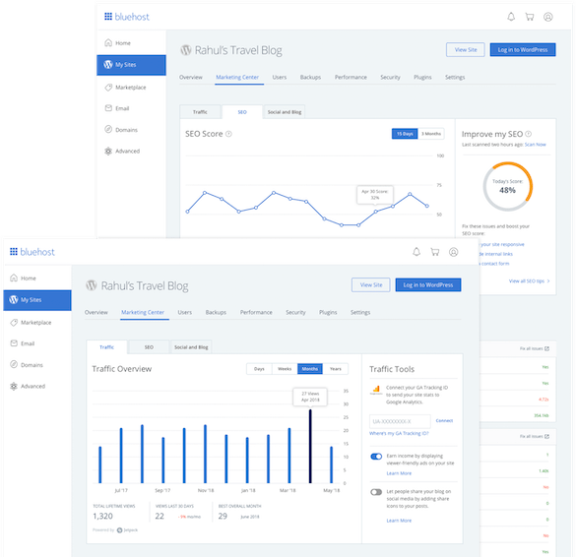Click lower Fix all issues link
This screenshot has height=557, width=576.
click(535, 436)
